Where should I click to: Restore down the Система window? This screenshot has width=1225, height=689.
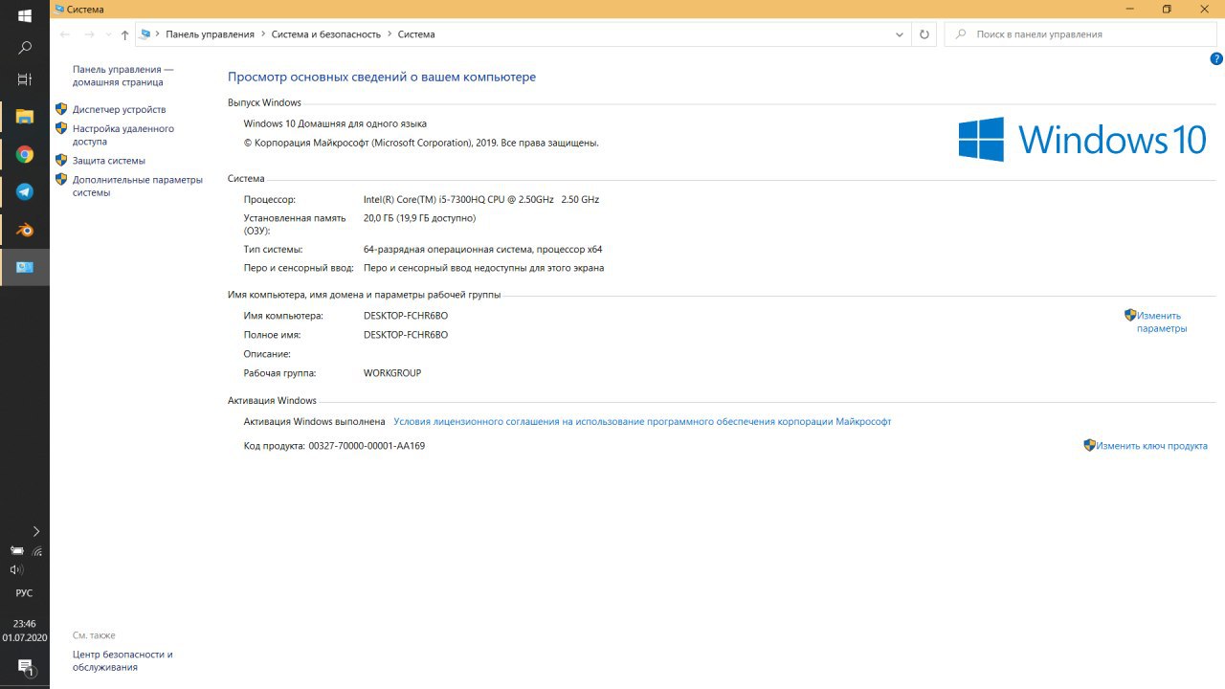tap(1167, 10)
